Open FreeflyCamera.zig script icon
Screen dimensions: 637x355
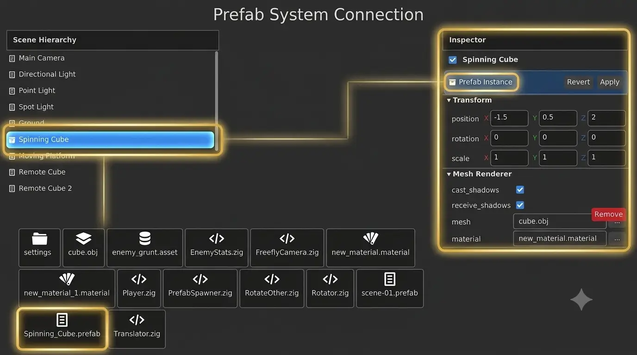click(x=287, y=239)
